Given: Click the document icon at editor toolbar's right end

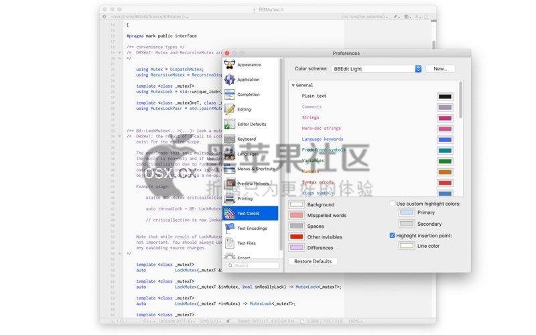Looking at the screenshot, I should click(426, 16).
